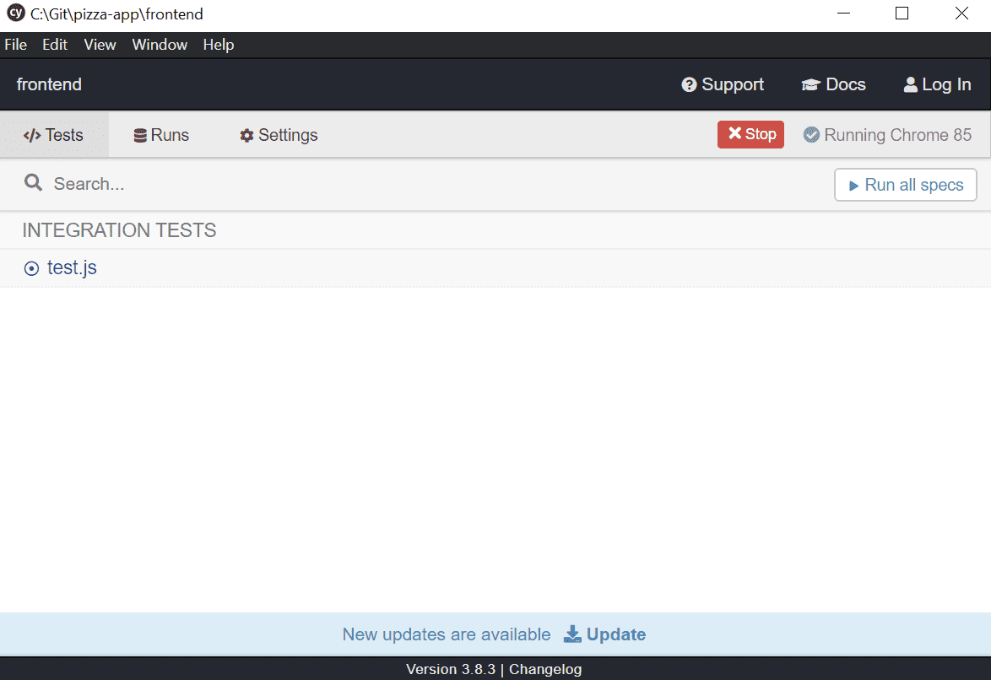Viewport: 991px width, 680px height.
Task: Click Run all specs button
Action: (905, 185)
